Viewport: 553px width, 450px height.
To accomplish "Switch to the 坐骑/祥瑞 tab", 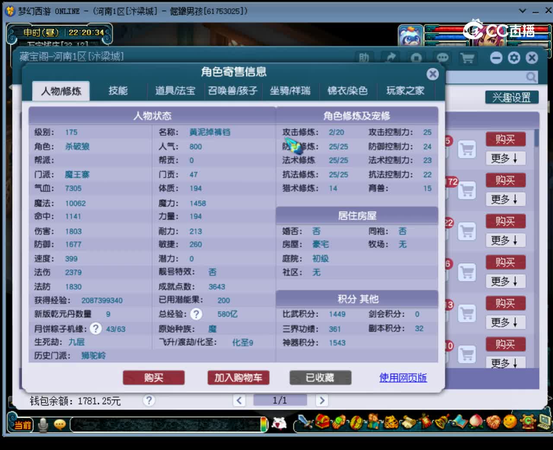I will (x=290, y=90).
